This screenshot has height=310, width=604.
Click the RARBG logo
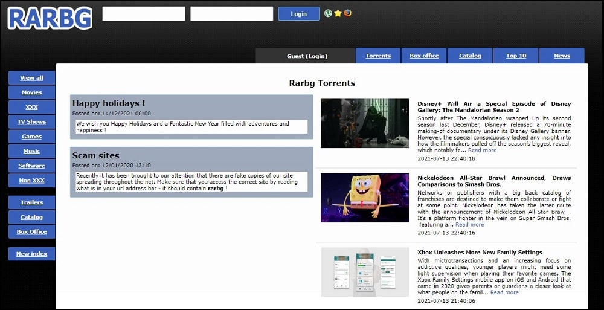[x=50, y=18]
